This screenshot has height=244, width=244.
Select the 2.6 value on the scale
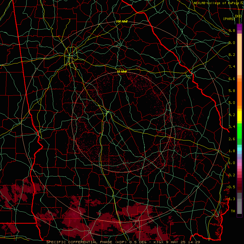[232, 139]
